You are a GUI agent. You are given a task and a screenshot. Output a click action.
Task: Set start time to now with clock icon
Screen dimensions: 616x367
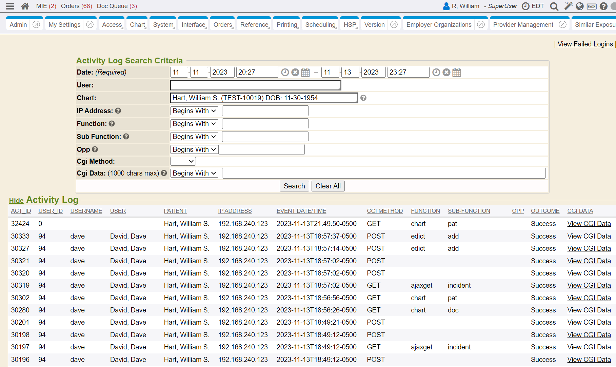pyautogui.click(x=285, y=72)
